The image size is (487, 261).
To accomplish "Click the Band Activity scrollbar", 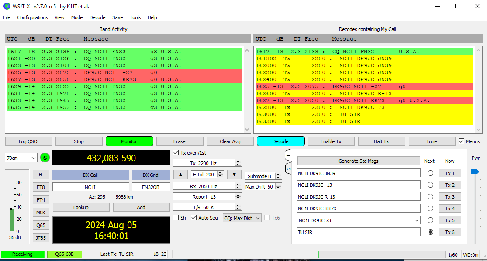I will click(x=247, y=90).
